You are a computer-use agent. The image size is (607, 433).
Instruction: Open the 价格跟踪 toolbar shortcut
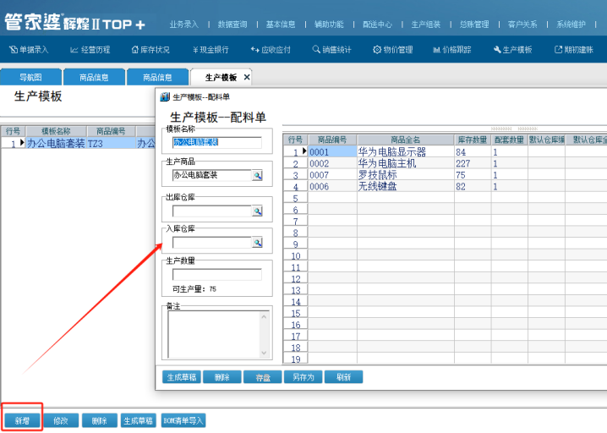click(x=452, y=50)
